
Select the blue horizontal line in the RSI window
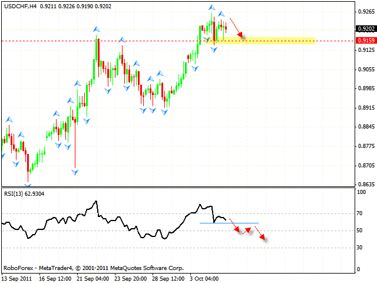[x=229, y=223]
